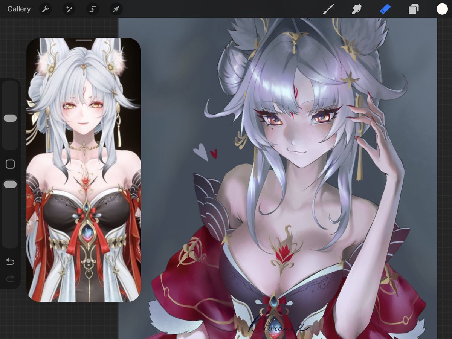Image resolution: width=452 pixels, height=339 pixels.
Task: Open the Actions wrench menu
Action: click(x=46, y=9)
